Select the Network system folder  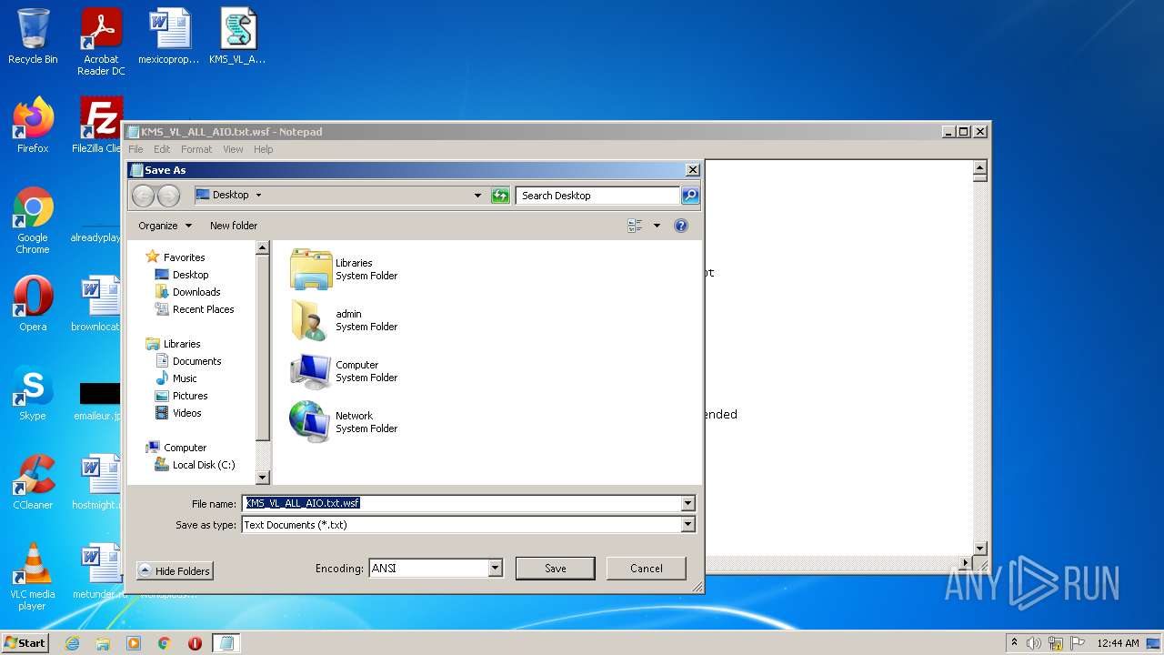(346, 422)
